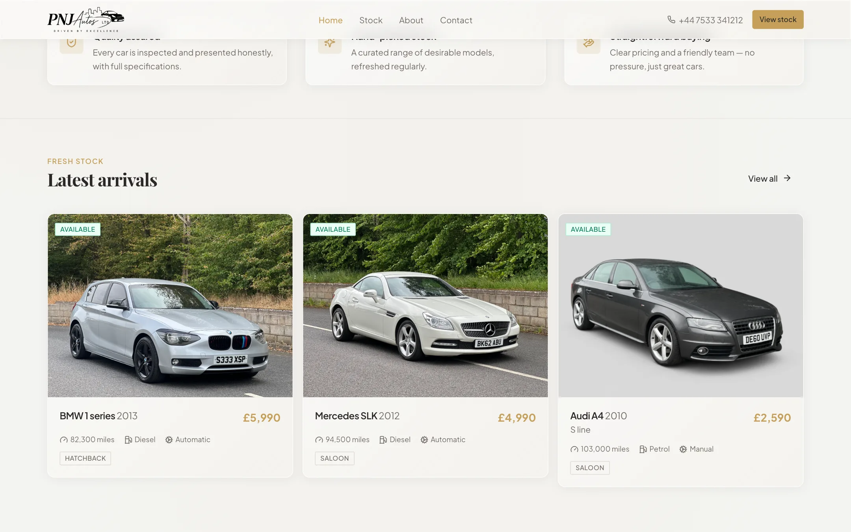Click the View stock button
The image size is (851, 532).
(x=778, y=19)
